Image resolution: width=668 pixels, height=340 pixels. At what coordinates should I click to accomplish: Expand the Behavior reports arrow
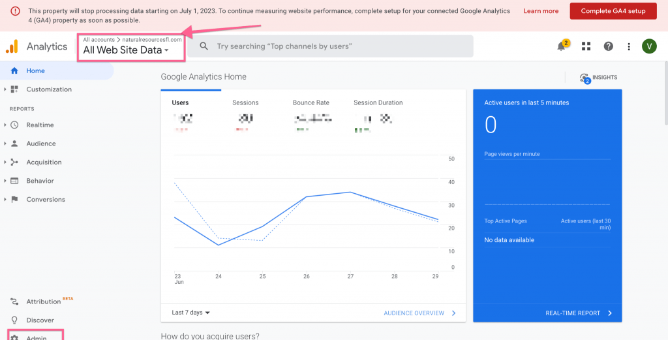tap(5, 181)
